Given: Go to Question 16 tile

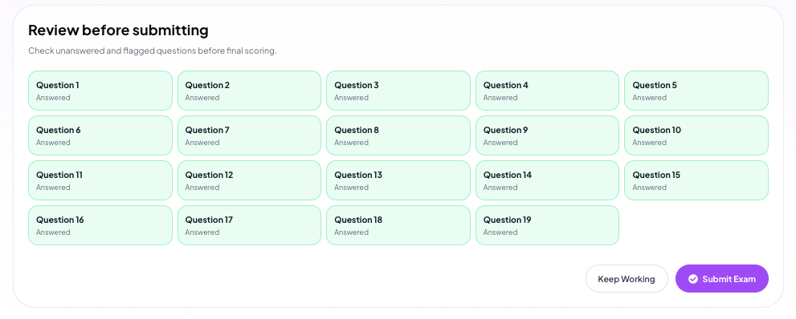Looking at the screenshot, I should point(100,225).
